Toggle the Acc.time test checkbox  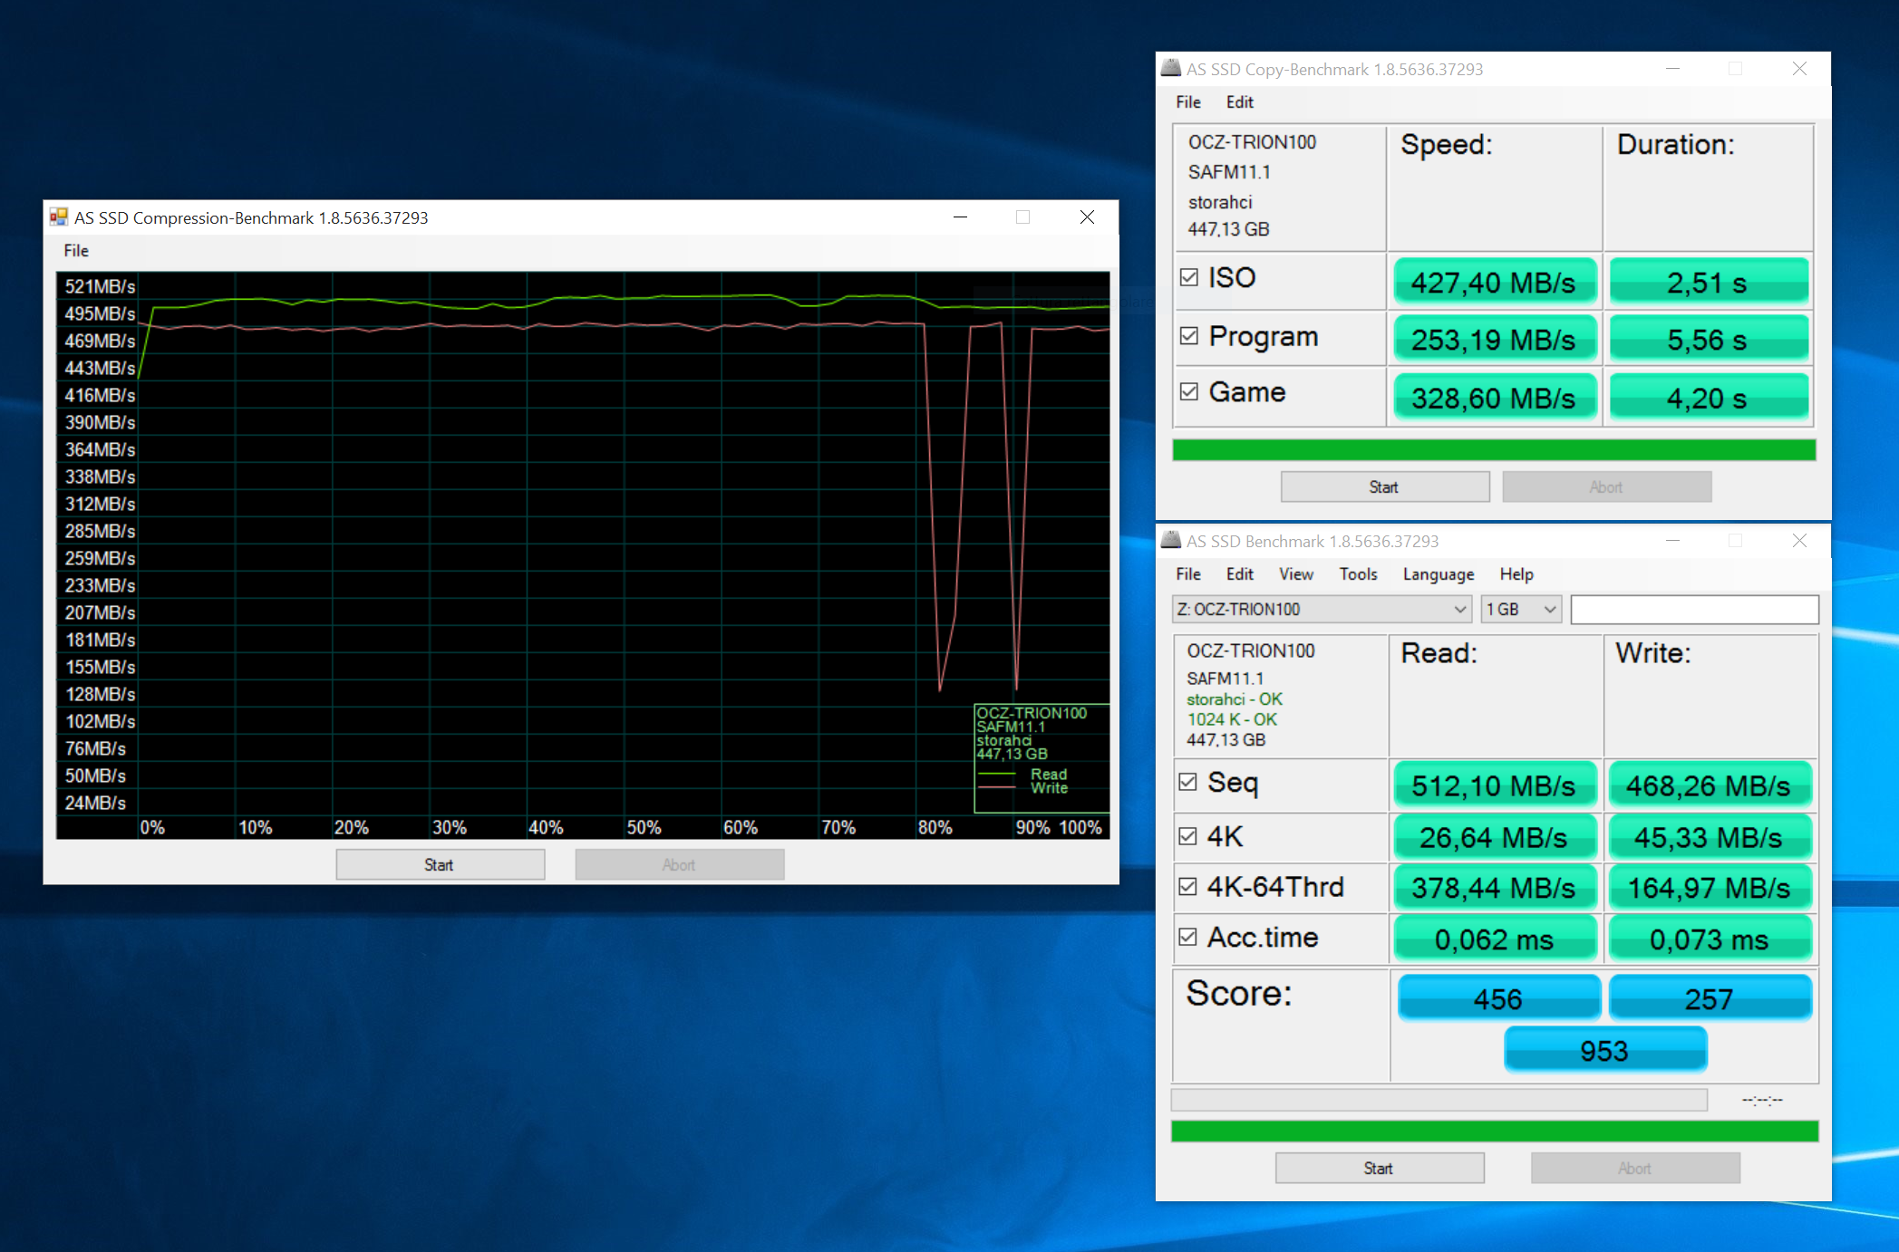[1187, 937]
